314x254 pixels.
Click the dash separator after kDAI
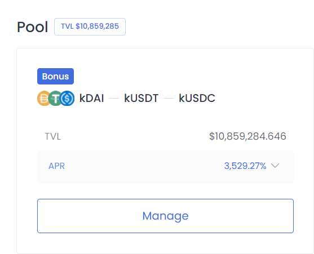[114, 99]
